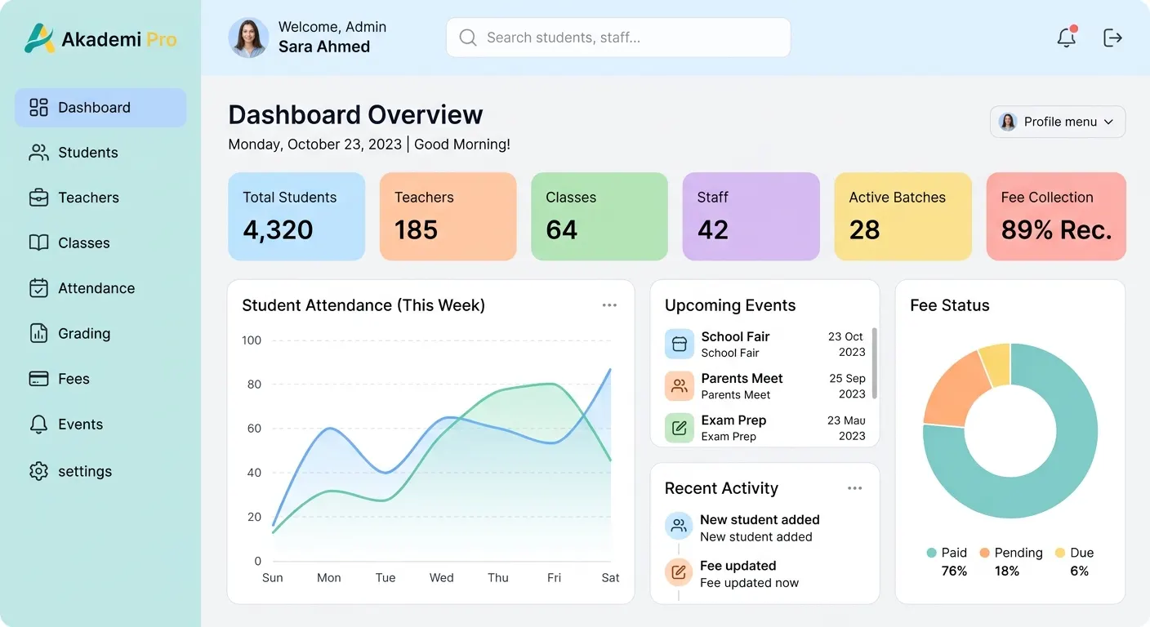The height and width of the screenshot is (627, 1150).
Task: Open the Profile menu dropdown
Action: point(1058,122)
